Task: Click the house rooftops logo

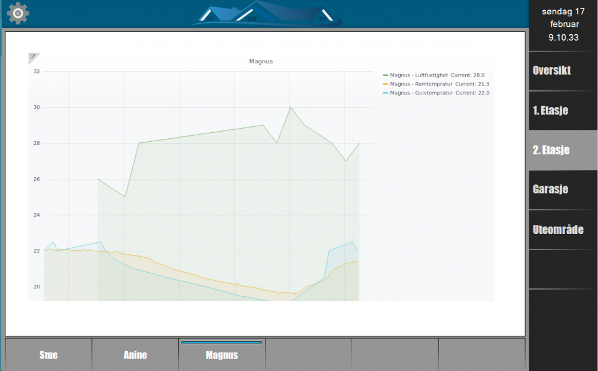Action: 267,14
